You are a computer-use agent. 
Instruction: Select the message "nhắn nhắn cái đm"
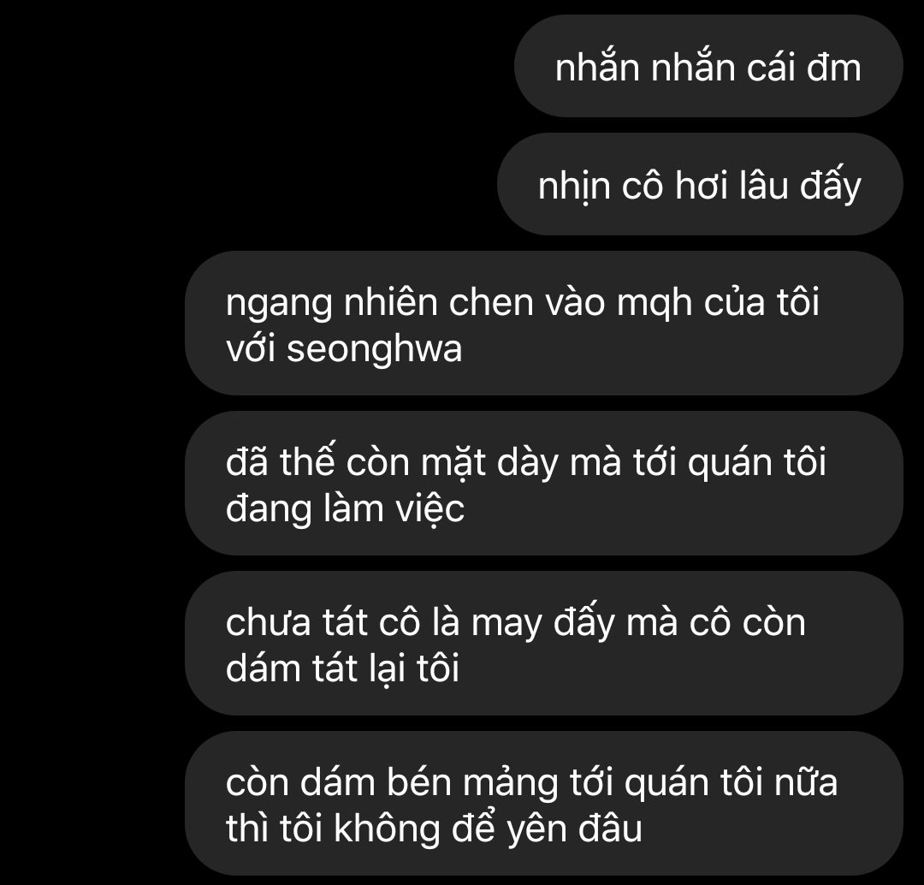[x=708, y=66]
